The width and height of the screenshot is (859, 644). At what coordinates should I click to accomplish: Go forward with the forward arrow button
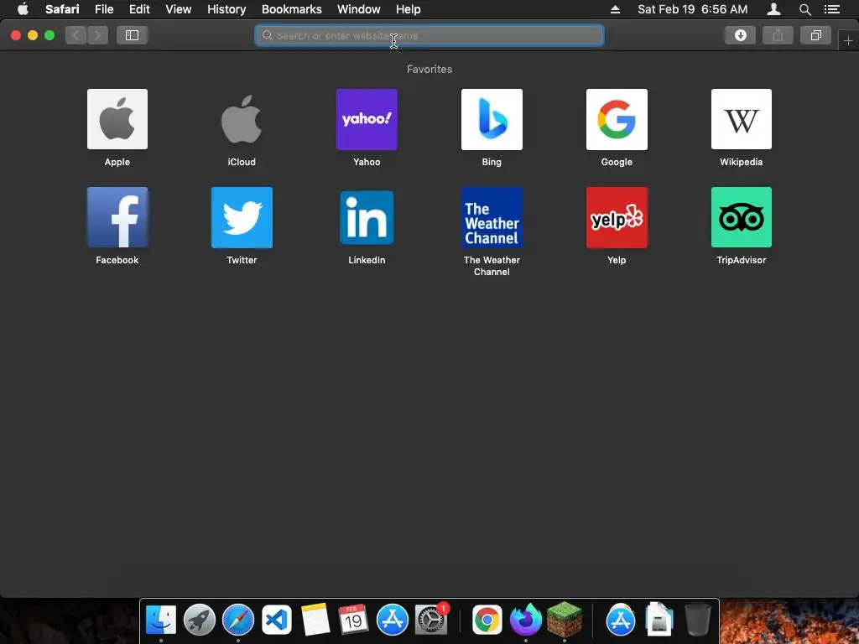[97, 35]
